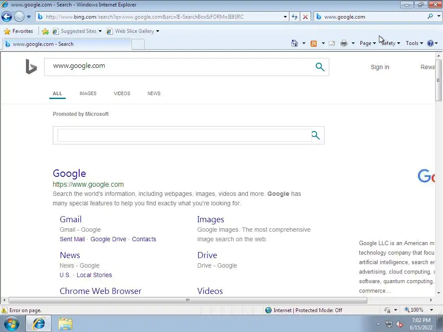This screenshot has height=332, width=443.
Task: Open the U.S. news link
Action: (65, 275)
